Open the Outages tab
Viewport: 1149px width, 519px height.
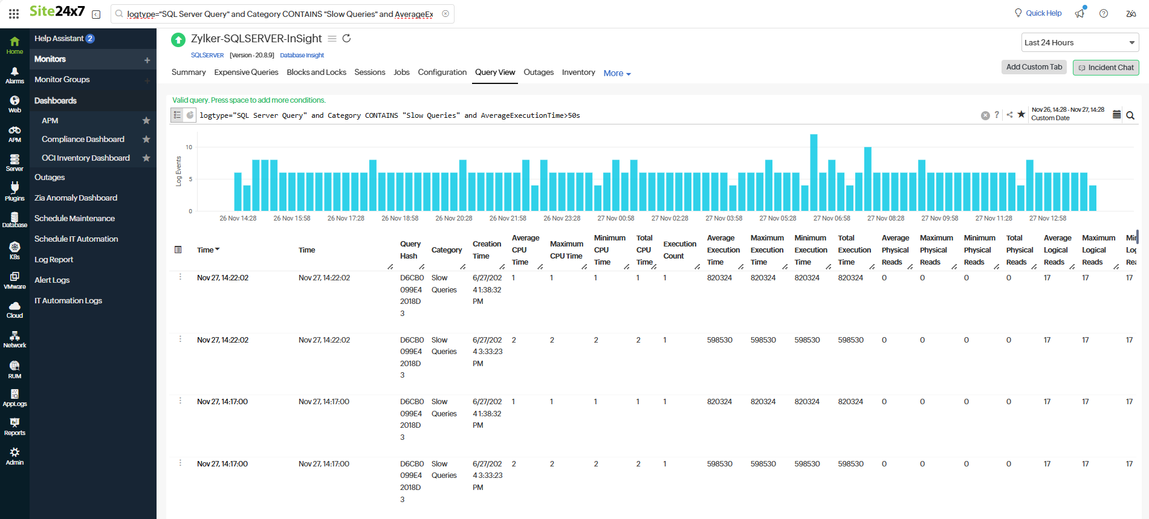[539, 72]
